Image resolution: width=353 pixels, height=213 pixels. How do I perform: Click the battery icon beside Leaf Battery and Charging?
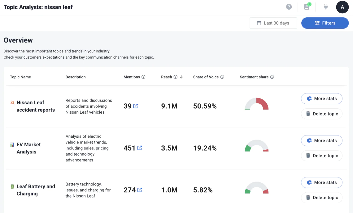(x=12, y=186)
